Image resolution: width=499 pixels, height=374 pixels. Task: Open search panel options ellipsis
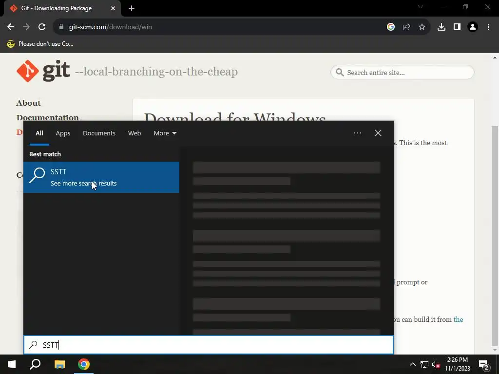coord(357,133)
